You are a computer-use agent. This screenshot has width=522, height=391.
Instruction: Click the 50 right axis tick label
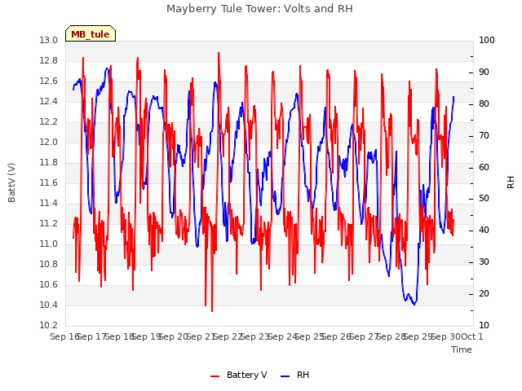pyautogui.click(x=484, y=199)
